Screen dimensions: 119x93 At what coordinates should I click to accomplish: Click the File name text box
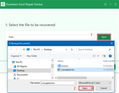pyautogui.click(x=58, y=83)
